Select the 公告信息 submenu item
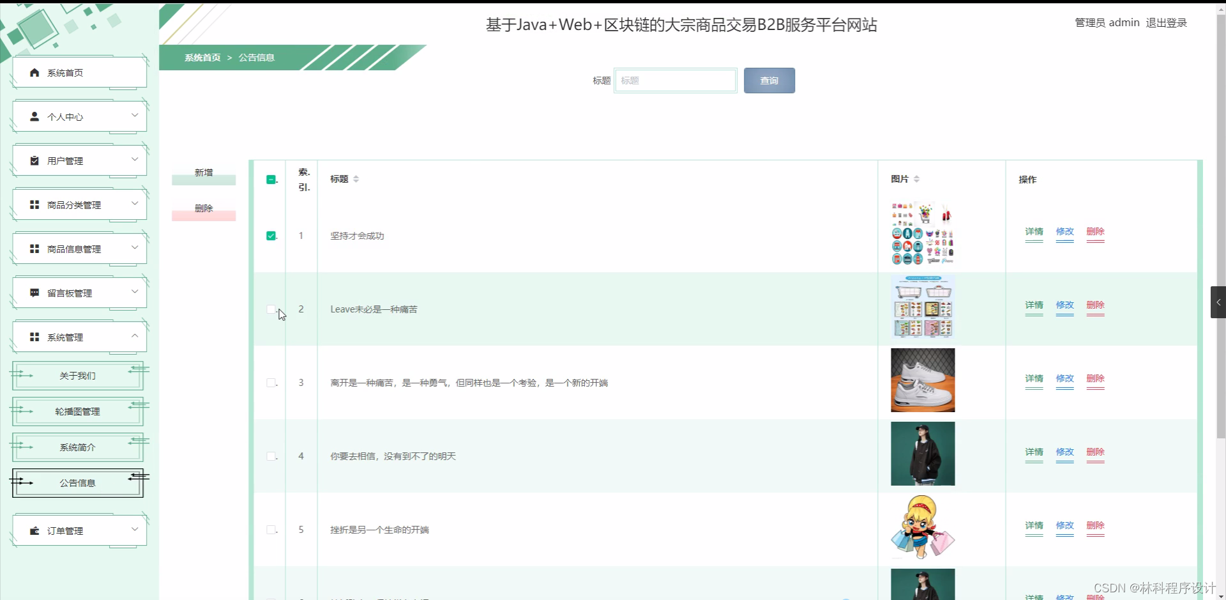1226x600 pixels. [x=77, y=483]
